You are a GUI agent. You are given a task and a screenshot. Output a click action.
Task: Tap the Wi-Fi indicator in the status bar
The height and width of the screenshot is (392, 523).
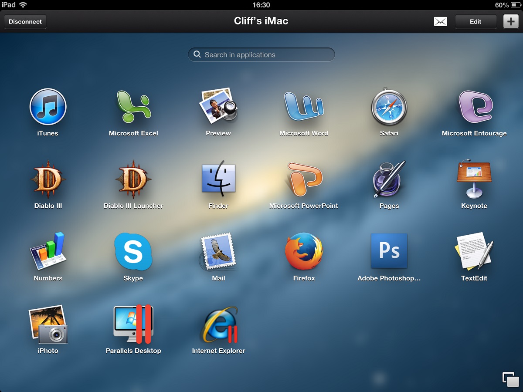pyautogui.click(x=23, y=5)
